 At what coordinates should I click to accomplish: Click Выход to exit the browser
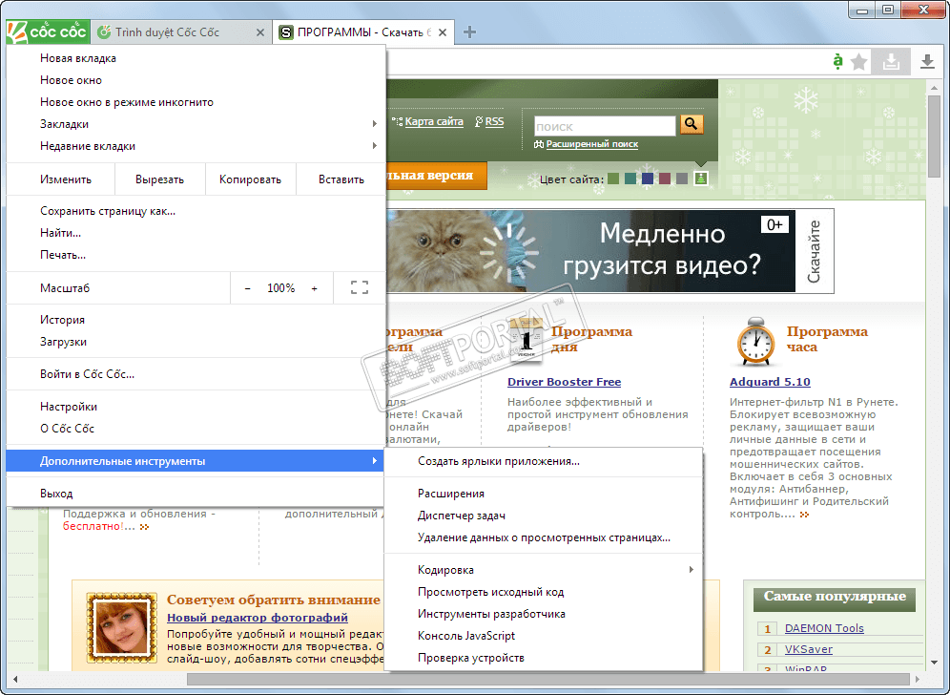click(196, 494)
